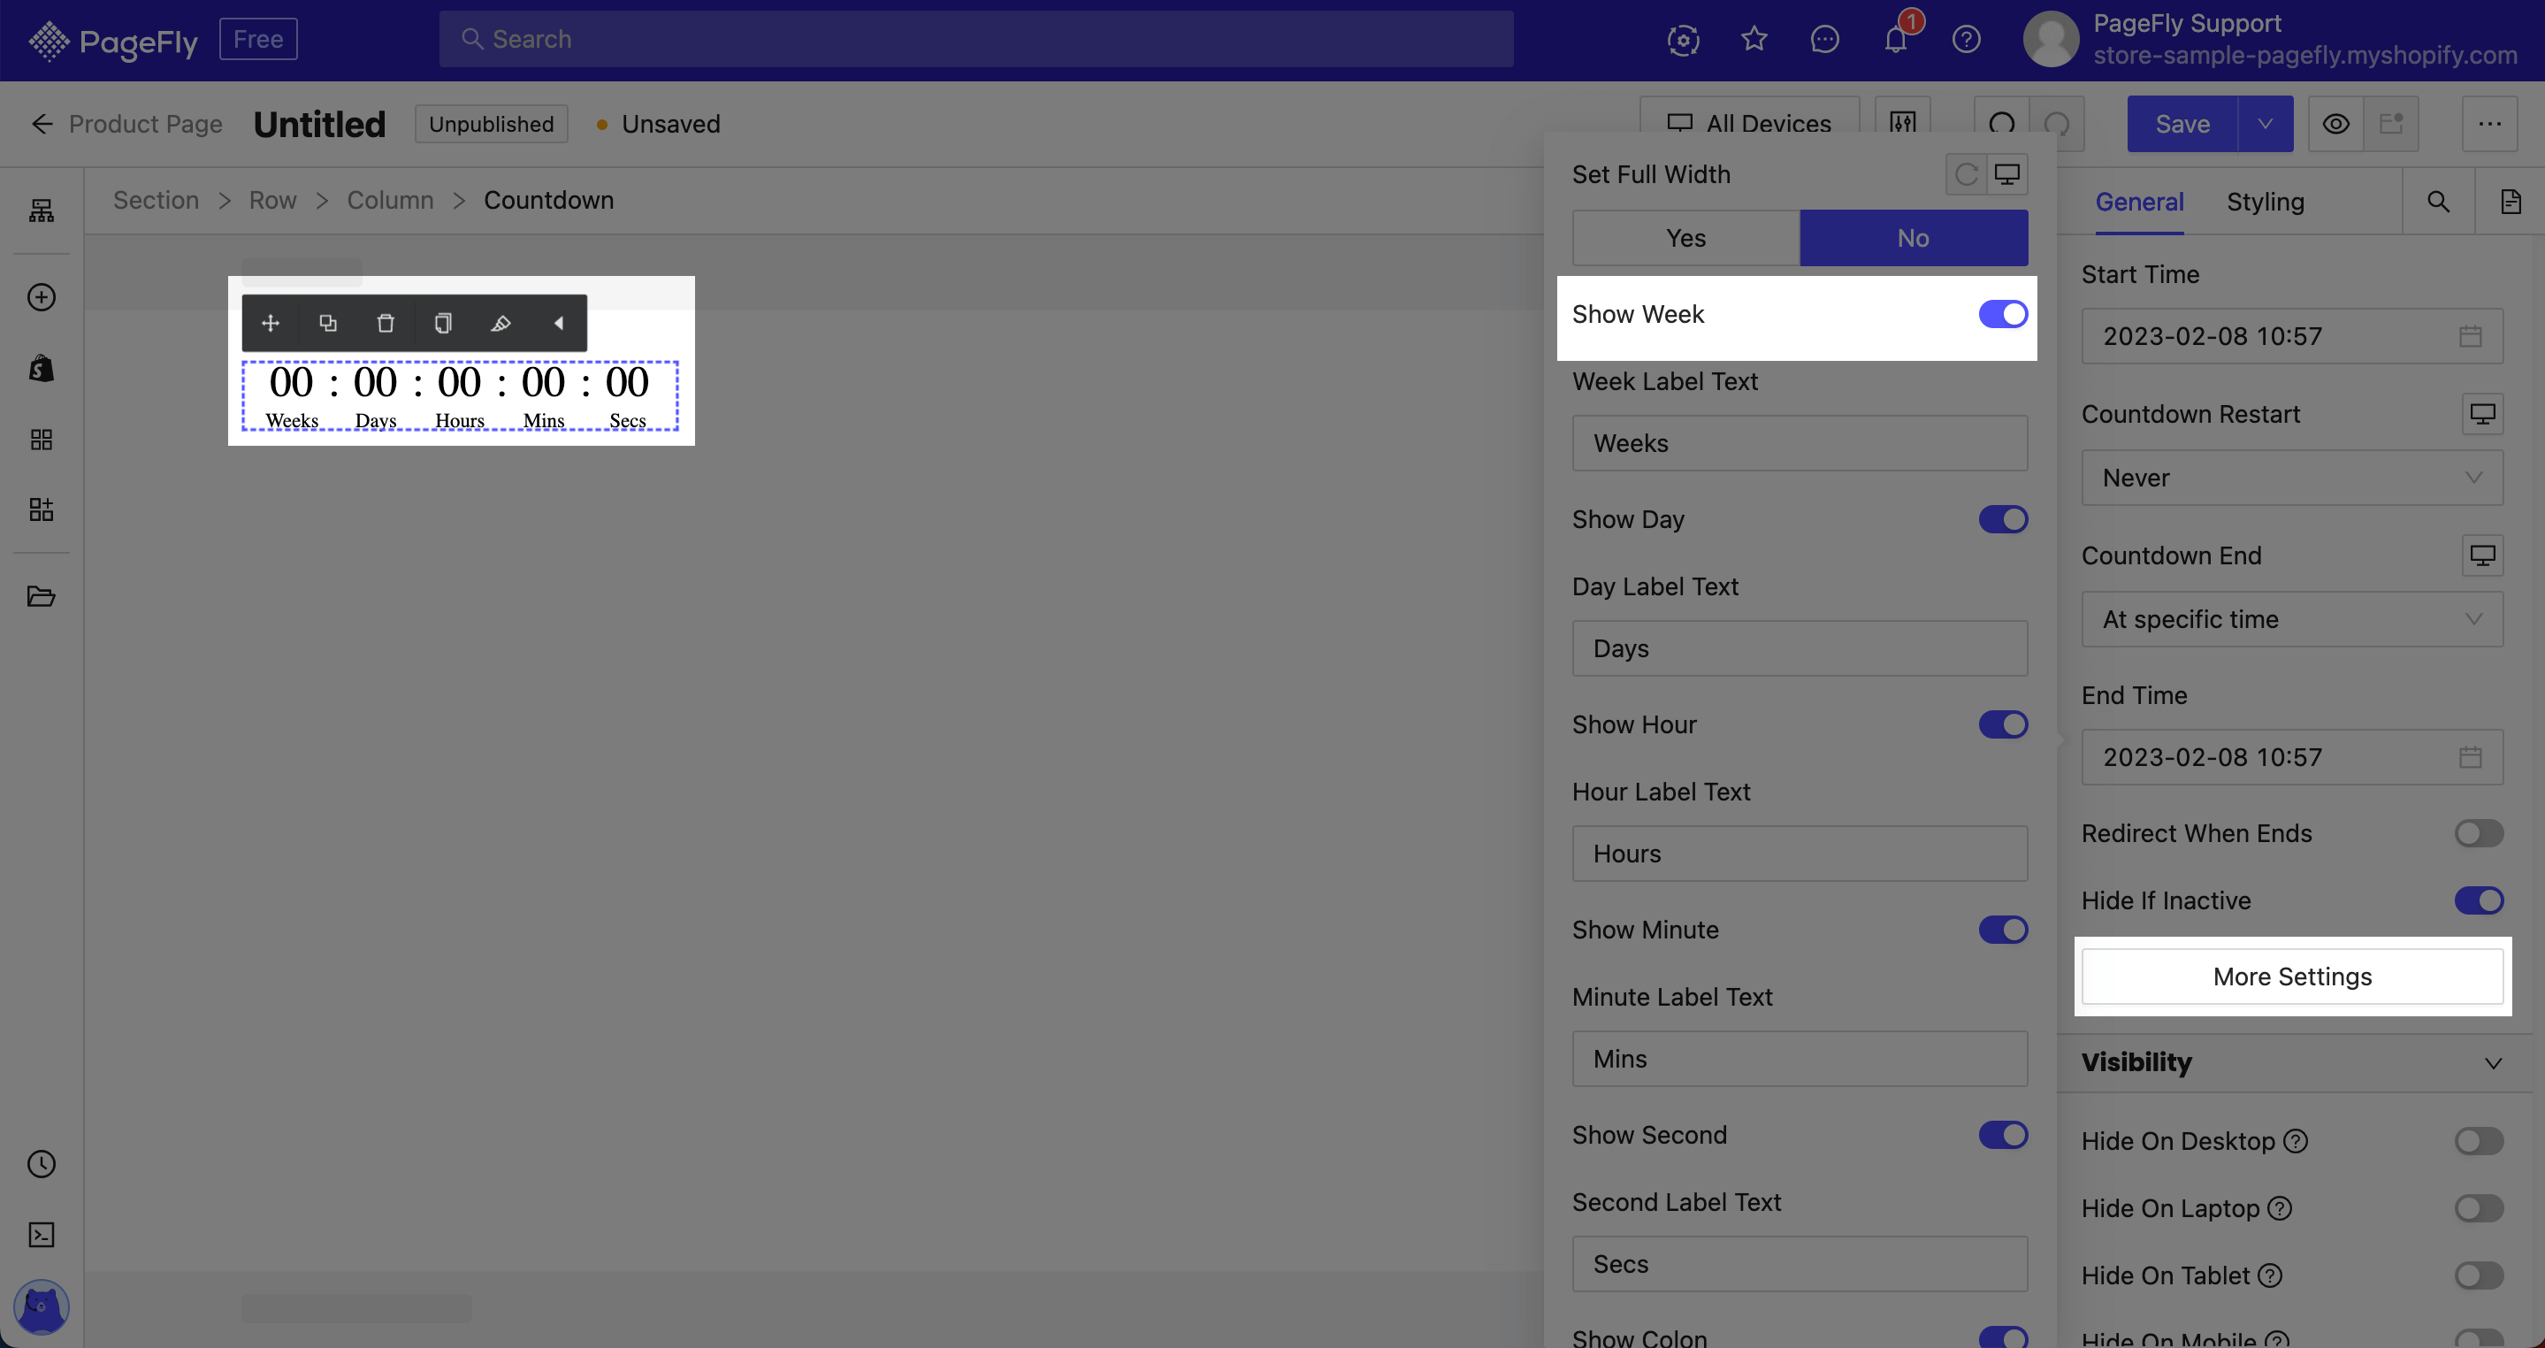Open the chat bubble icon in header
This screenshot has height=1348, width=2545.
[1825, 40]
